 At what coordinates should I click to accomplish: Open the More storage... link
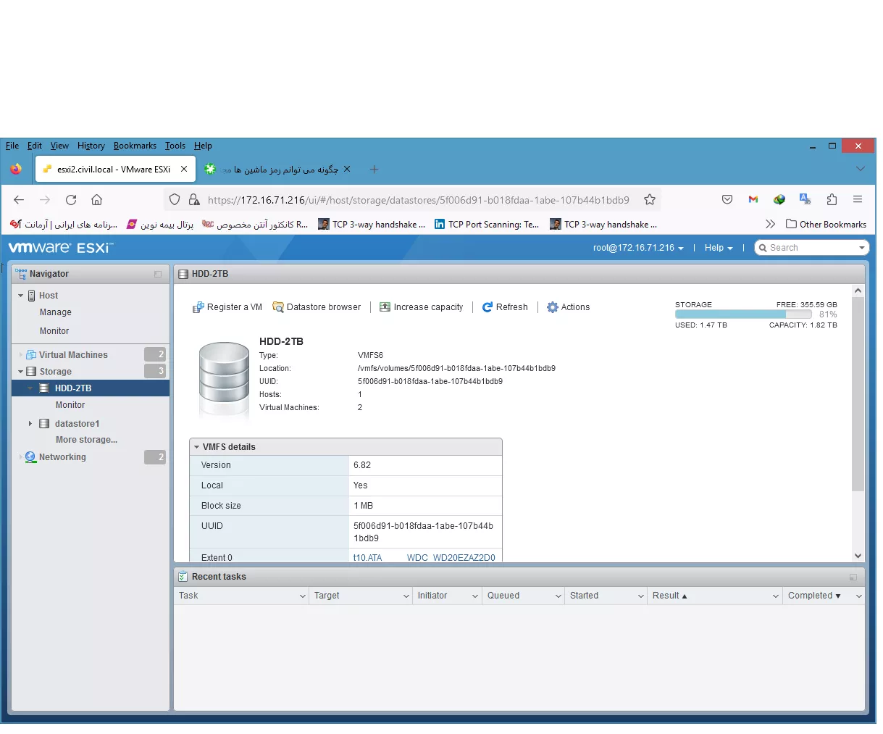[86, 440]
